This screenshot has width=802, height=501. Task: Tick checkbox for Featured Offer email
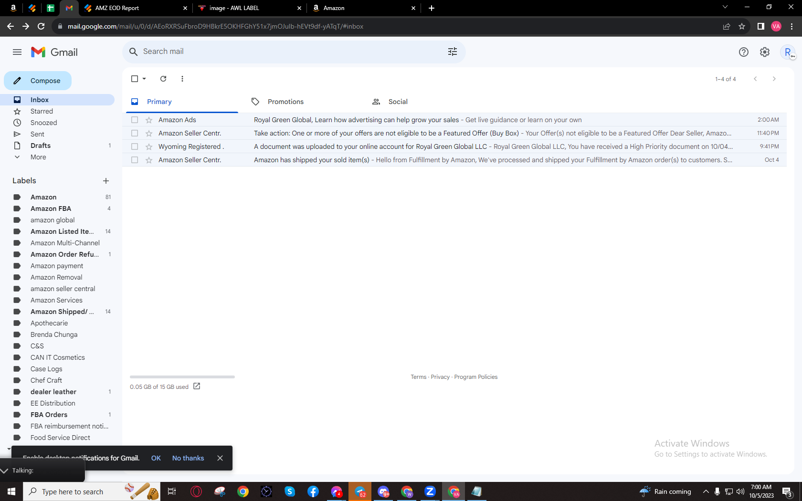[x=135, y=133]
